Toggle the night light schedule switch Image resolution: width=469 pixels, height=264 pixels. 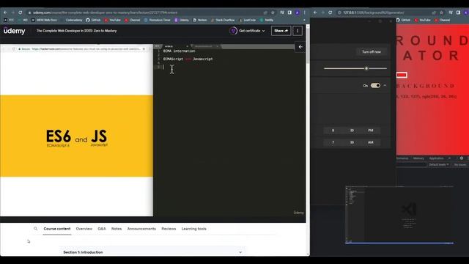click(x=375, y=86)
